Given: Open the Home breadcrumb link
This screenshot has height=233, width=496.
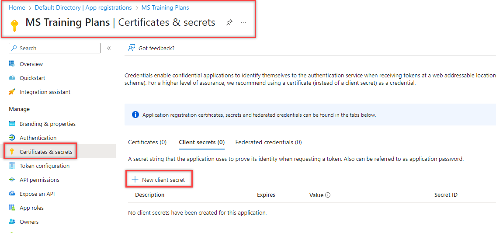Looking at the screenshot, I should [17, 7].
